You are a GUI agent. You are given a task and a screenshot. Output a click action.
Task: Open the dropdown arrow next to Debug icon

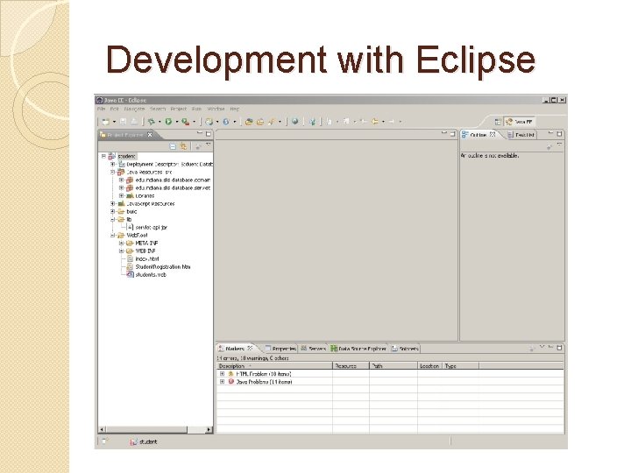160,122
